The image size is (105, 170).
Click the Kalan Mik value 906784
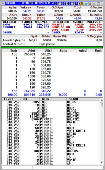tap(62, 40)
